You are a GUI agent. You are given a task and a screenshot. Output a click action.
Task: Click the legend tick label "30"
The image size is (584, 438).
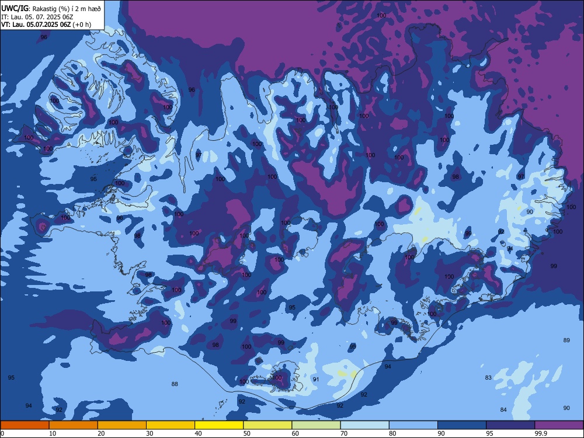pyautogui.click(x=150, y=433)
